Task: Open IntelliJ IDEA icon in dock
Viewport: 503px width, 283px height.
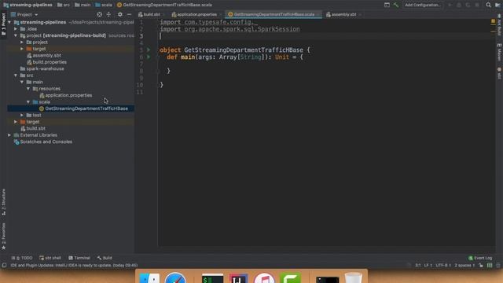Action: coord(238,278)
